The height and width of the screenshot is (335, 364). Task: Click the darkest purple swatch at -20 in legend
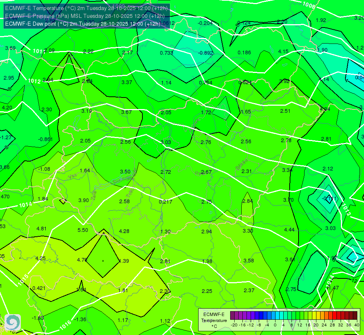tap(232, 316)
